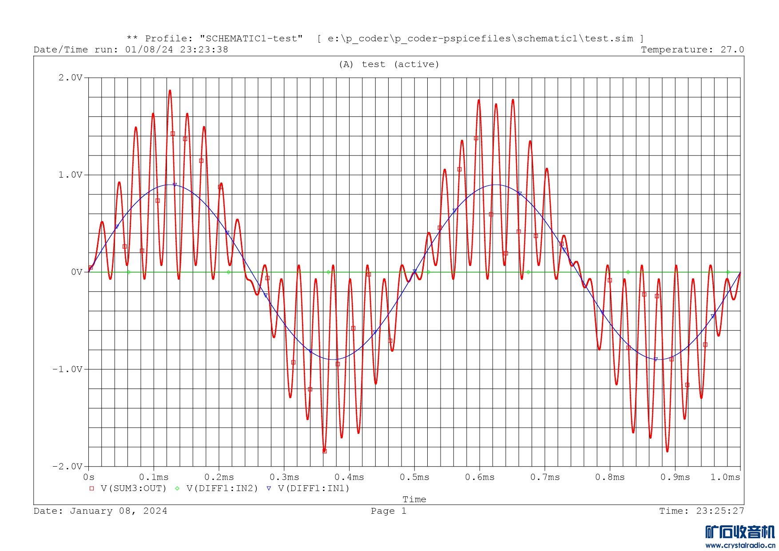This screenshot has height=551, width=779.
Task: Click the blue triangle legend marker
Action: coord(269,488)
